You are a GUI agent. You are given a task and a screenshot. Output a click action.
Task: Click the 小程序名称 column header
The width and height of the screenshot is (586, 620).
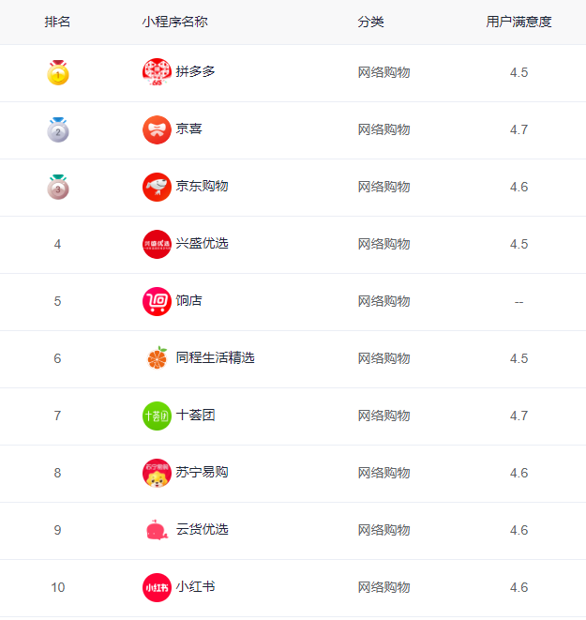point(175,22)
